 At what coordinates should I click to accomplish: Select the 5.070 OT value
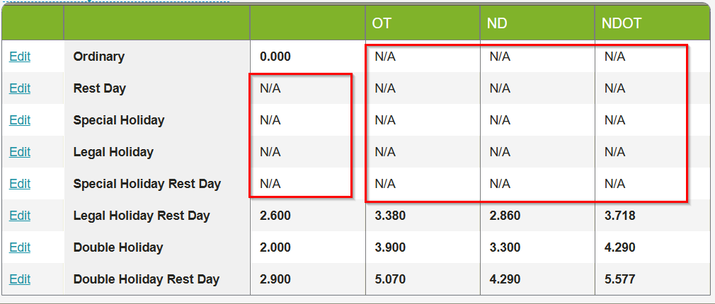click(390, 279)
